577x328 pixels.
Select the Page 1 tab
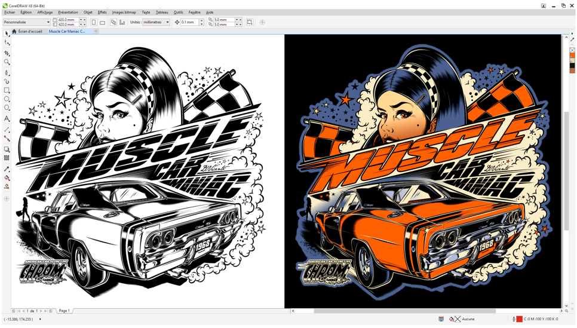pos(65,311)
